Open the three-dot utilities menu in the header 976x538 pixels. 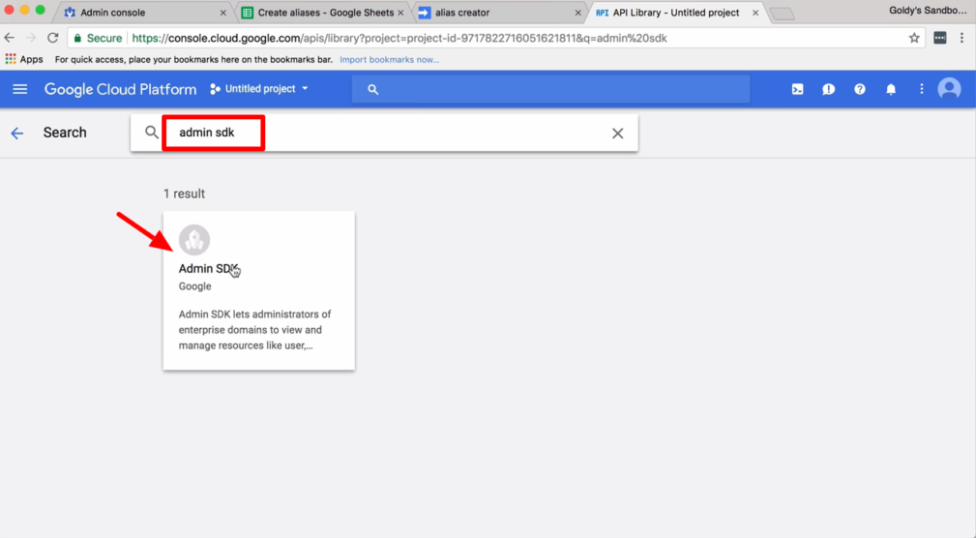coord(922,89)
